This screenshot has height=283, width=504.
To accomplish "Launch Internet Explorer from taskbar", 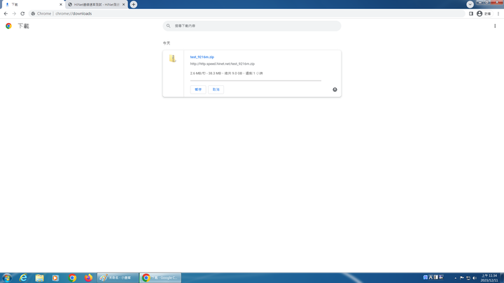I will 23,278.
